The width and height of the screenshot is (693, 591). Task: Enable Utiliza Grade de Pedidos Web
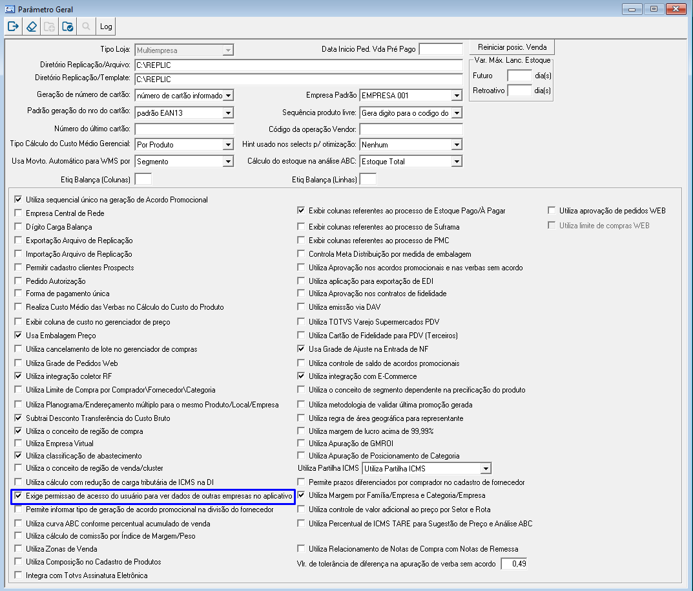[x=18, y=363]
